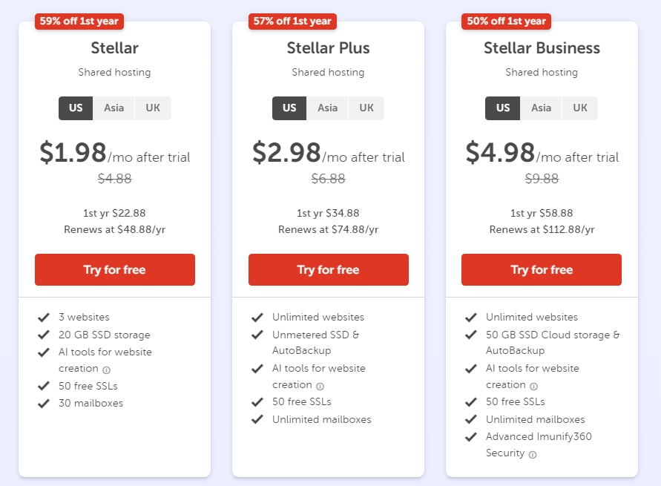Choose UK datacenter for Stellar Business
The image size is (661, 486).
click(x=580, y=108)
